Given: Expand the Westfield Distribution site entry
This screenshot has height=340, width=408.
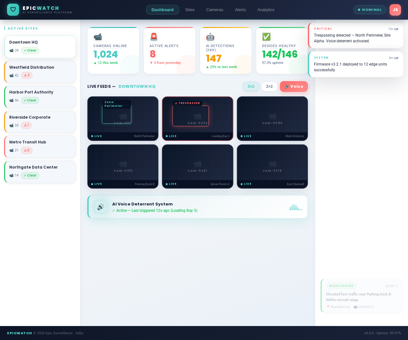Looking at the screenshot, I should (40, 72).
